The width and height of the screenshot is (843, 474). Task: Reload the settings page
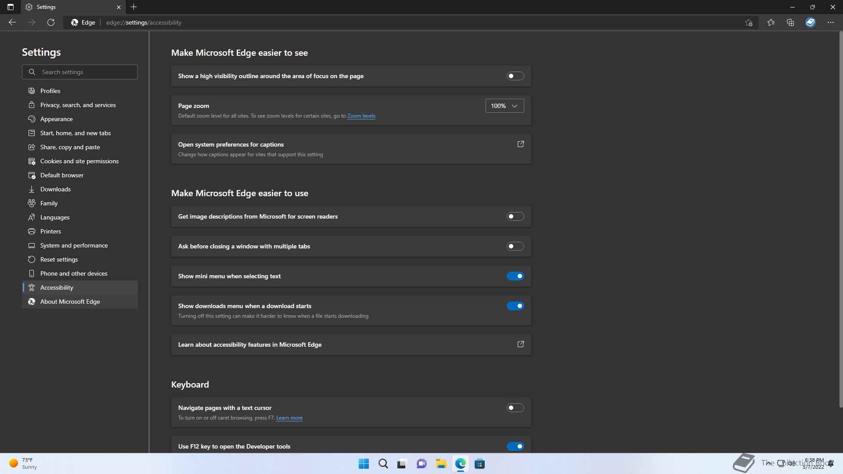click(x=51, y=22)
